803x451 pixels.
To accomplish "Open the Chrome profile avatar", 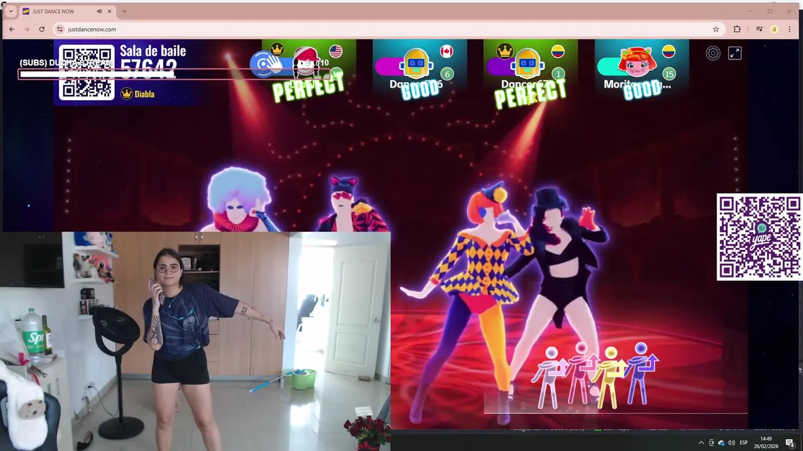I will coord(774,29).
